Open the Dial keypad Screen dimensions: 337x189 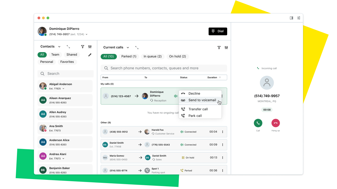point(218,31)
